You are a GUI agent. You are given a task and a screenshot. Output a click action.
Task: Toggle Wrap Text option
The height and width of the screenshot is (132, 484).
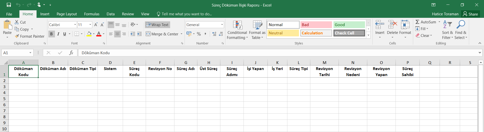click(158, 25)
